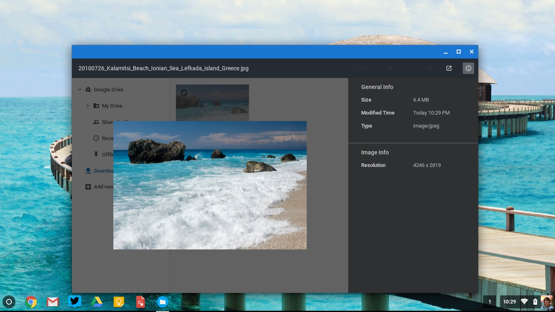Click the Add new plus icon
555x312 pixels.
point(88,187)
